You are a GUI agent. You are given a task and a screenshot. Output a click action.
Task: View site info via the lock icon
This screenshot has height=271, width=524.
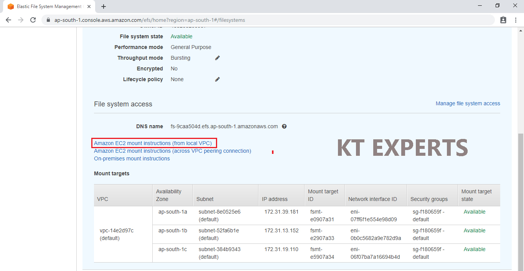tap(48, 20)
